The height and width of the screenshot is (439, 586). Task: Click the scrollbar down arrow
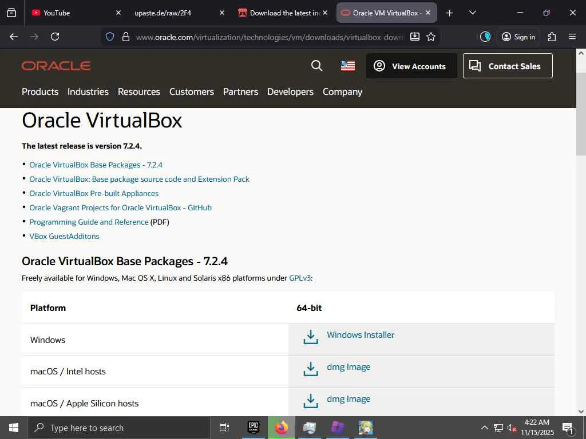tap(581, 412)
